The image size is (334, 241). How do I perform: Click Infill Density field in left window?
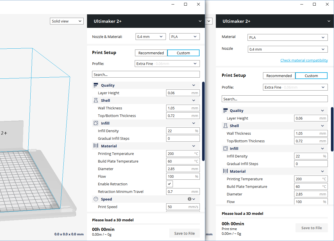[x=183, y=131]
